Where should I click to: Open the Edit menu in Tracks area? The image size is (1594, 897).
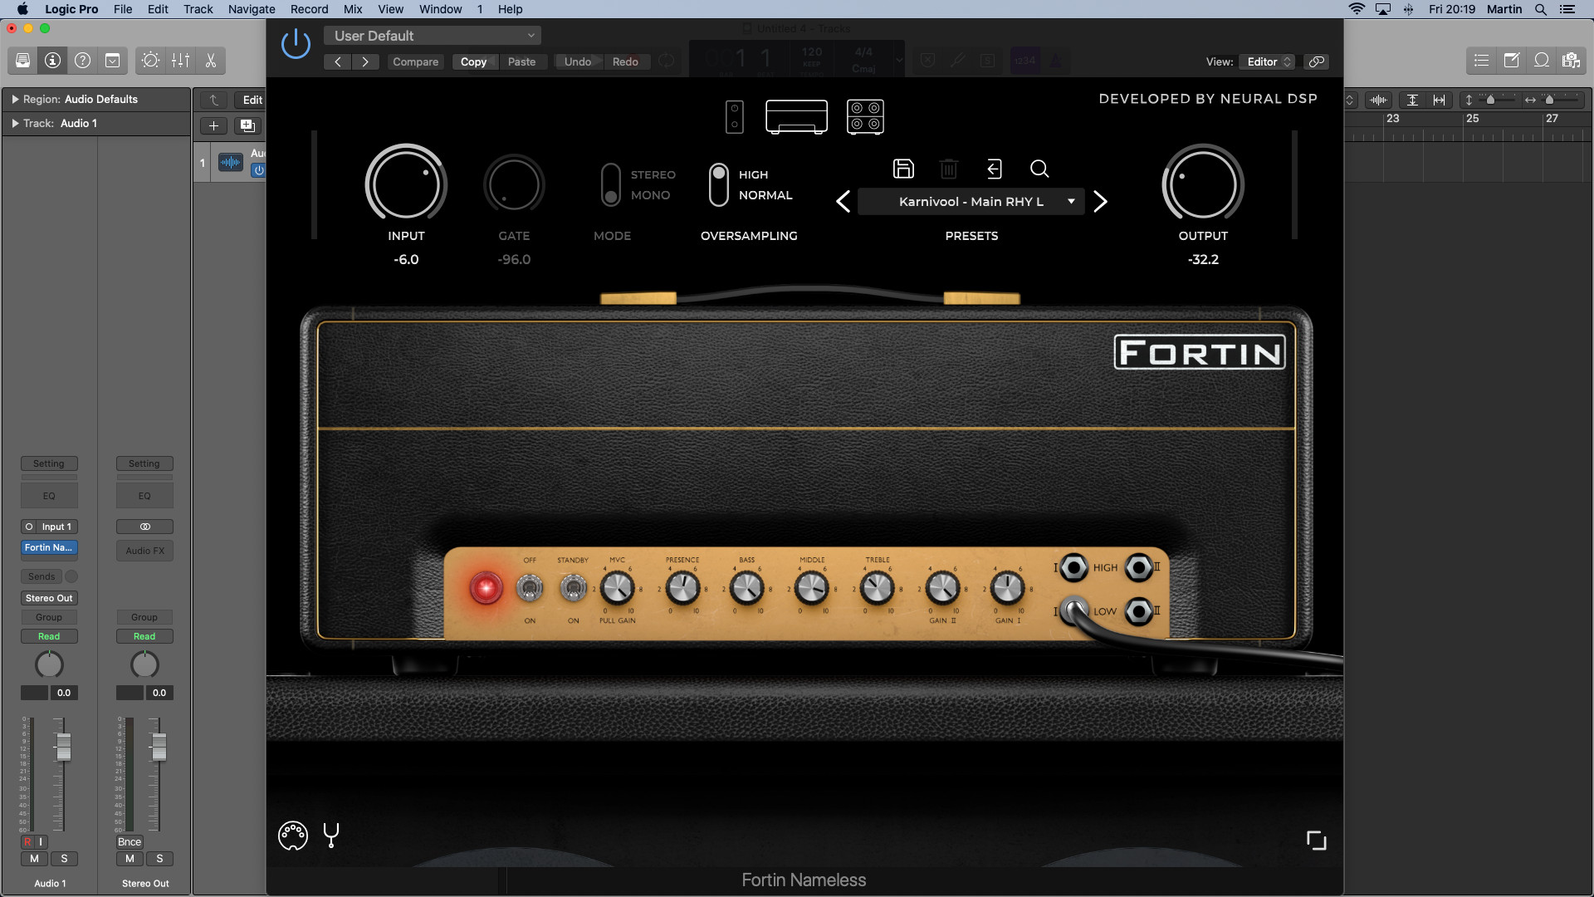252,100
